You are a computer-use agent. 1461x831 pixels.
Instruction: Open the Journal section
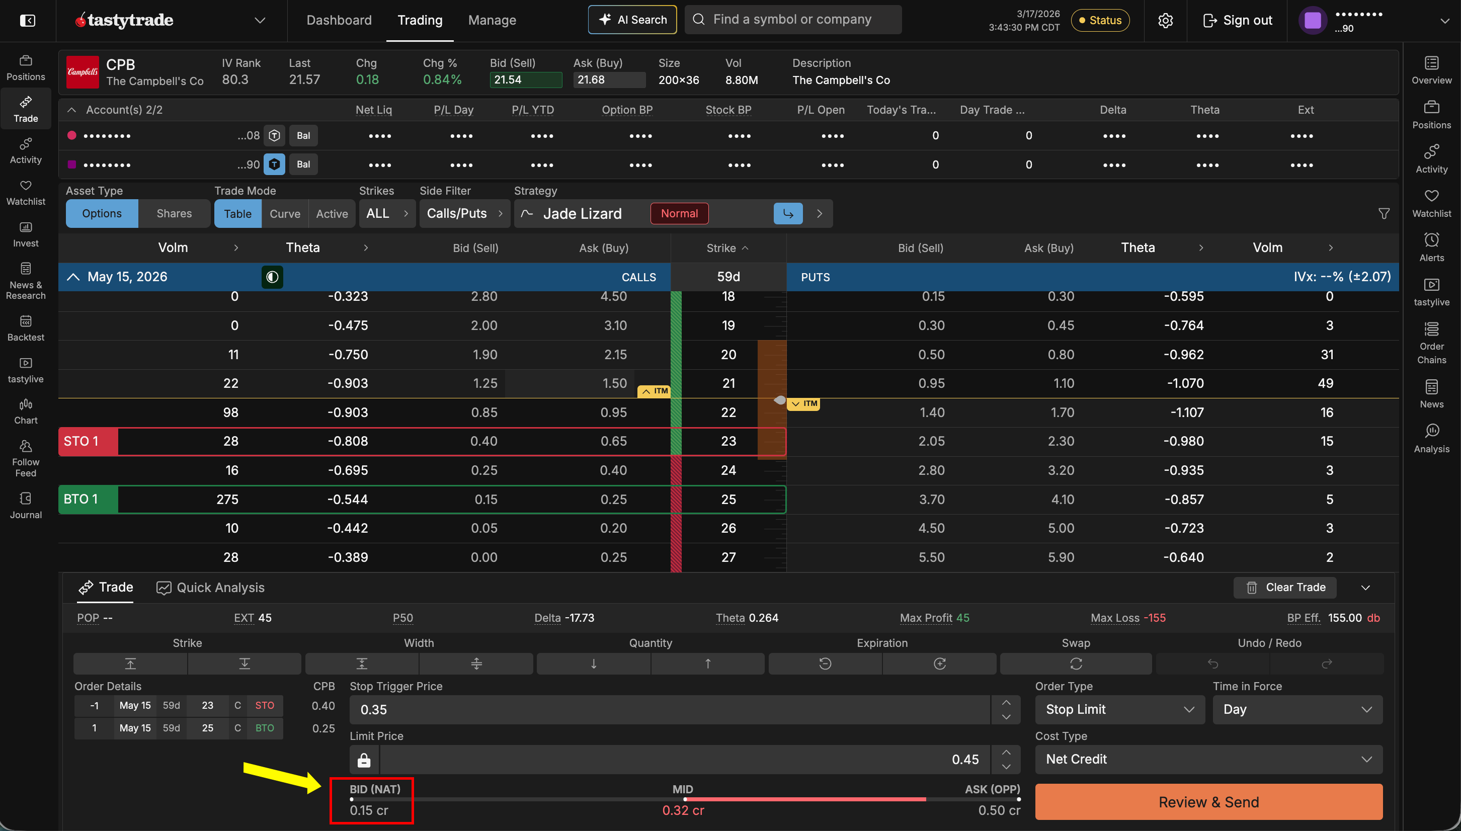pos(26,506)
